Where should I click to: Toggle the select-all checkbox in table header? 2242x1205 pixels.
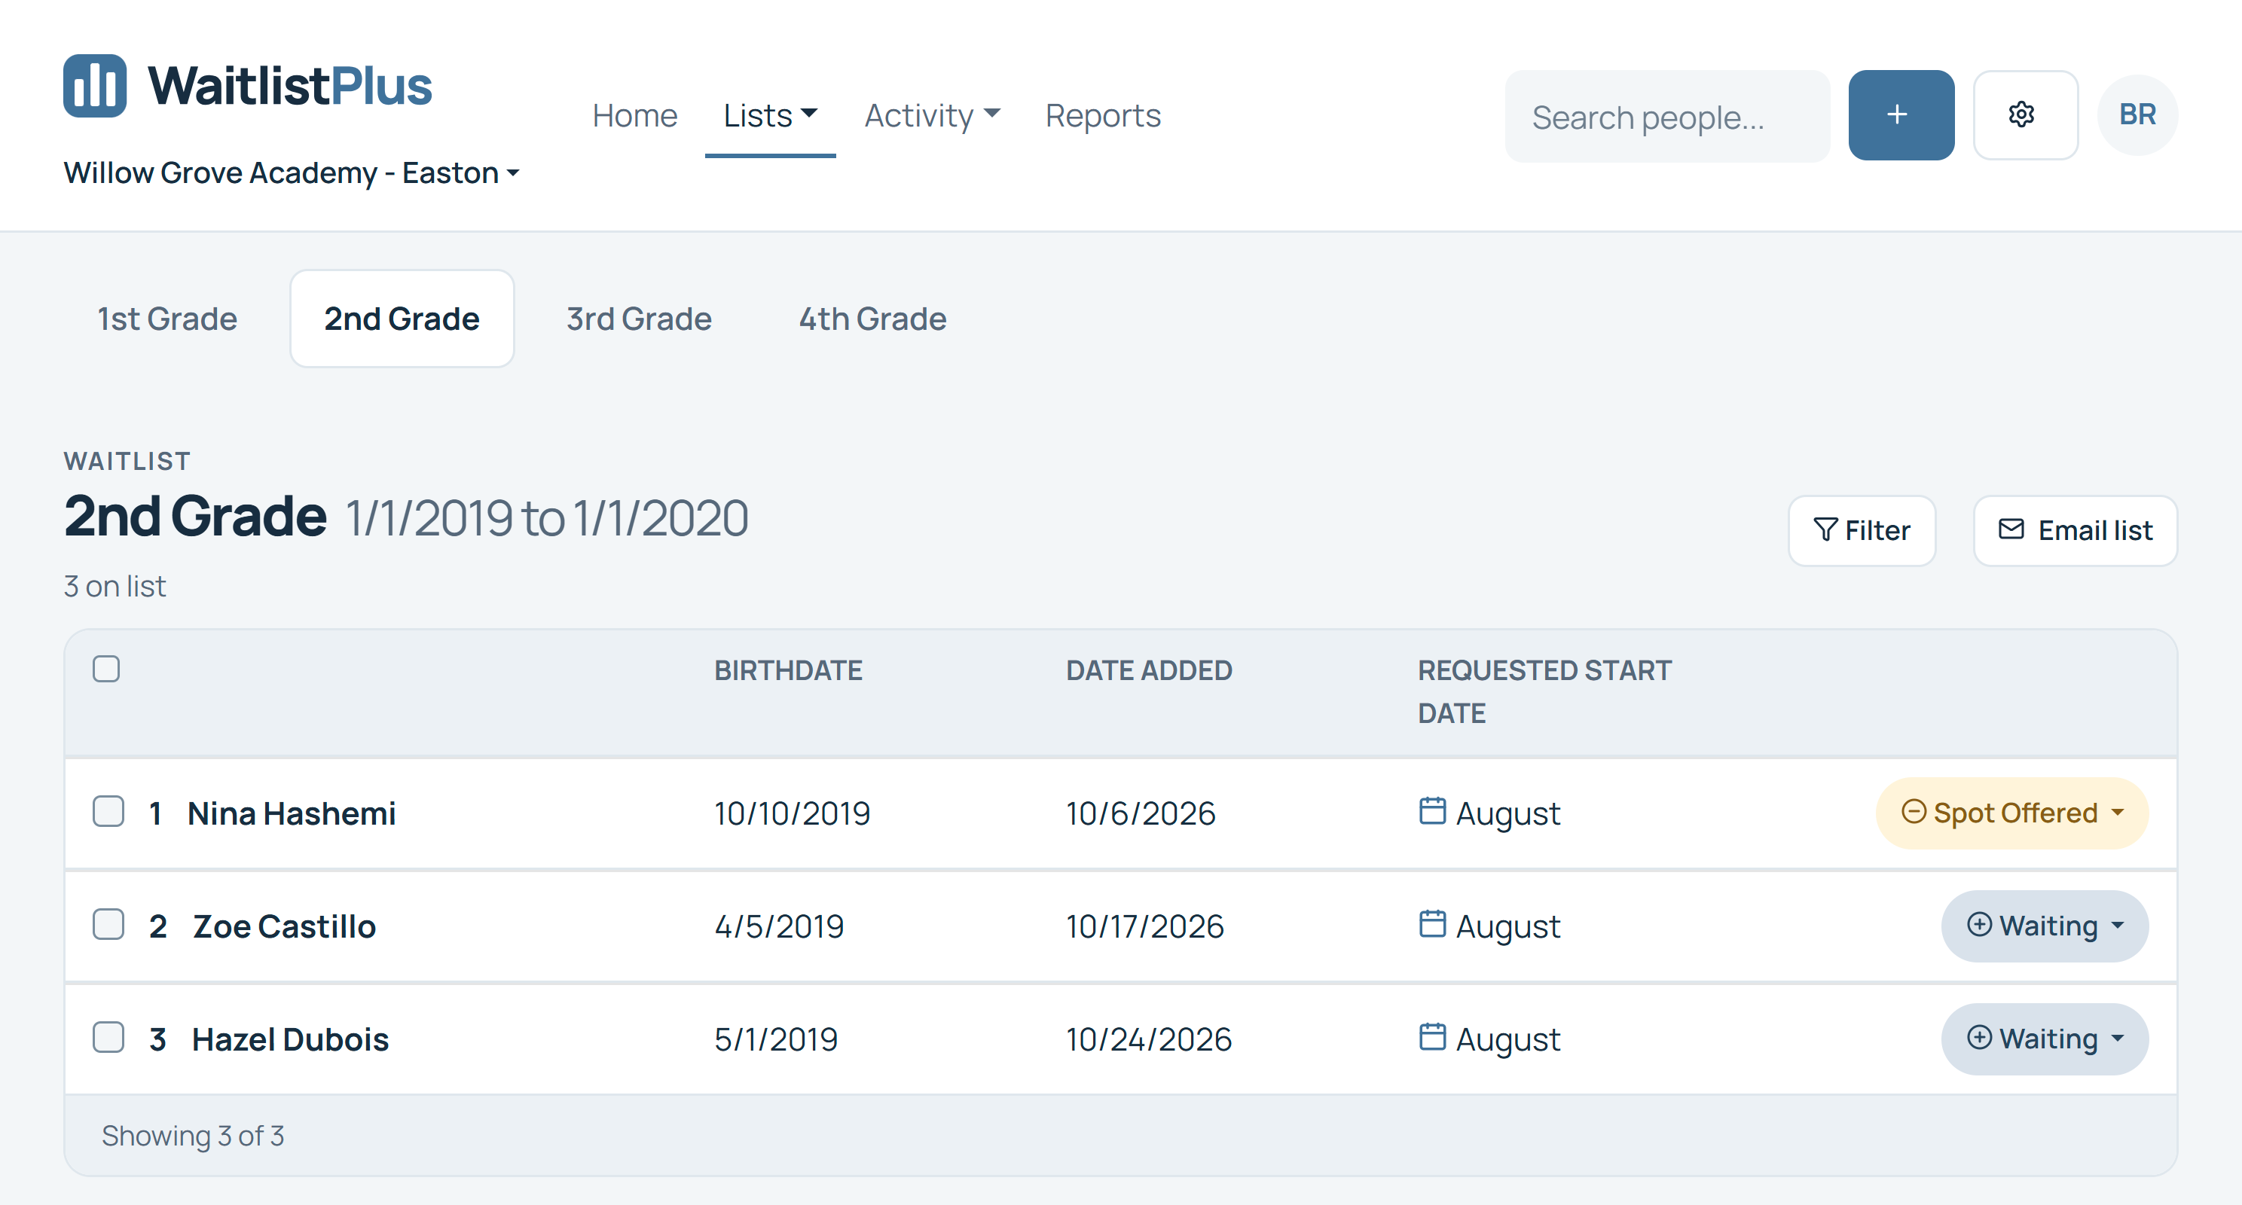pyautogui.click(x=106, y=669)
